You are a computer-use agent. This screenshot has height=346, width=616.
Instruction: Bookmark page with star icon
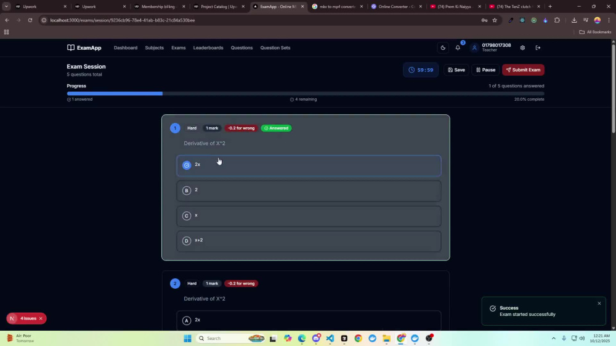click(x=495, y=20)
